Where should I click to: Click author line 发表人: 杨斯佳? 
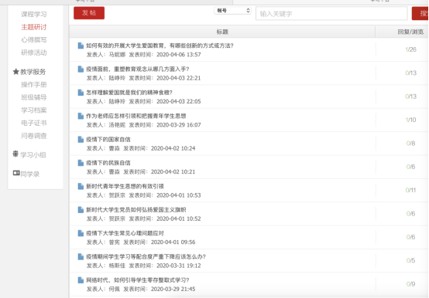pyautogui.click(x=106, y=266)
